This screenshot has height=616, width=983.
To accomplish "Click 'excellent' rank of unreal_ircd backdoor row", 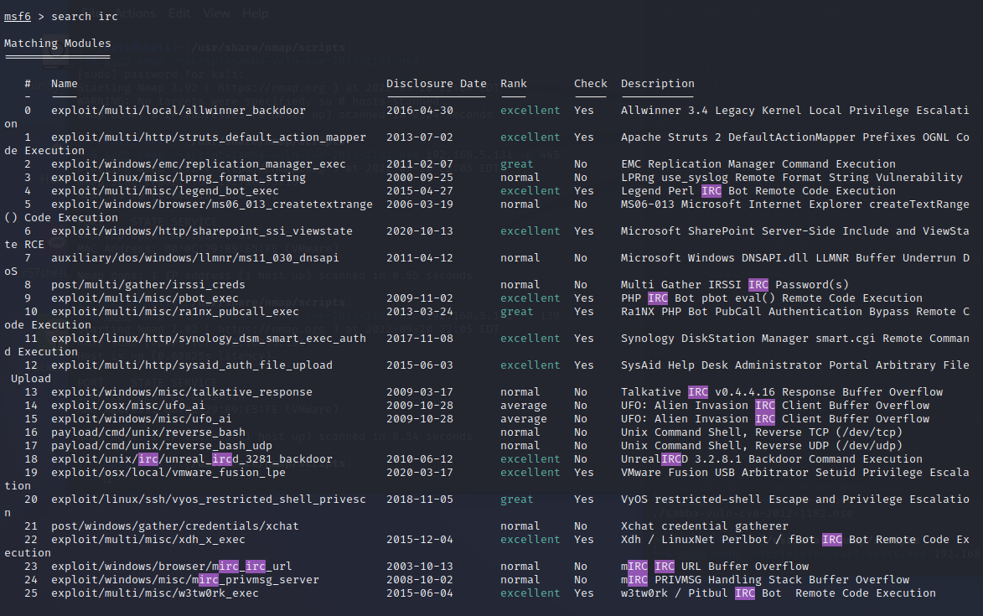I will 530,459.
